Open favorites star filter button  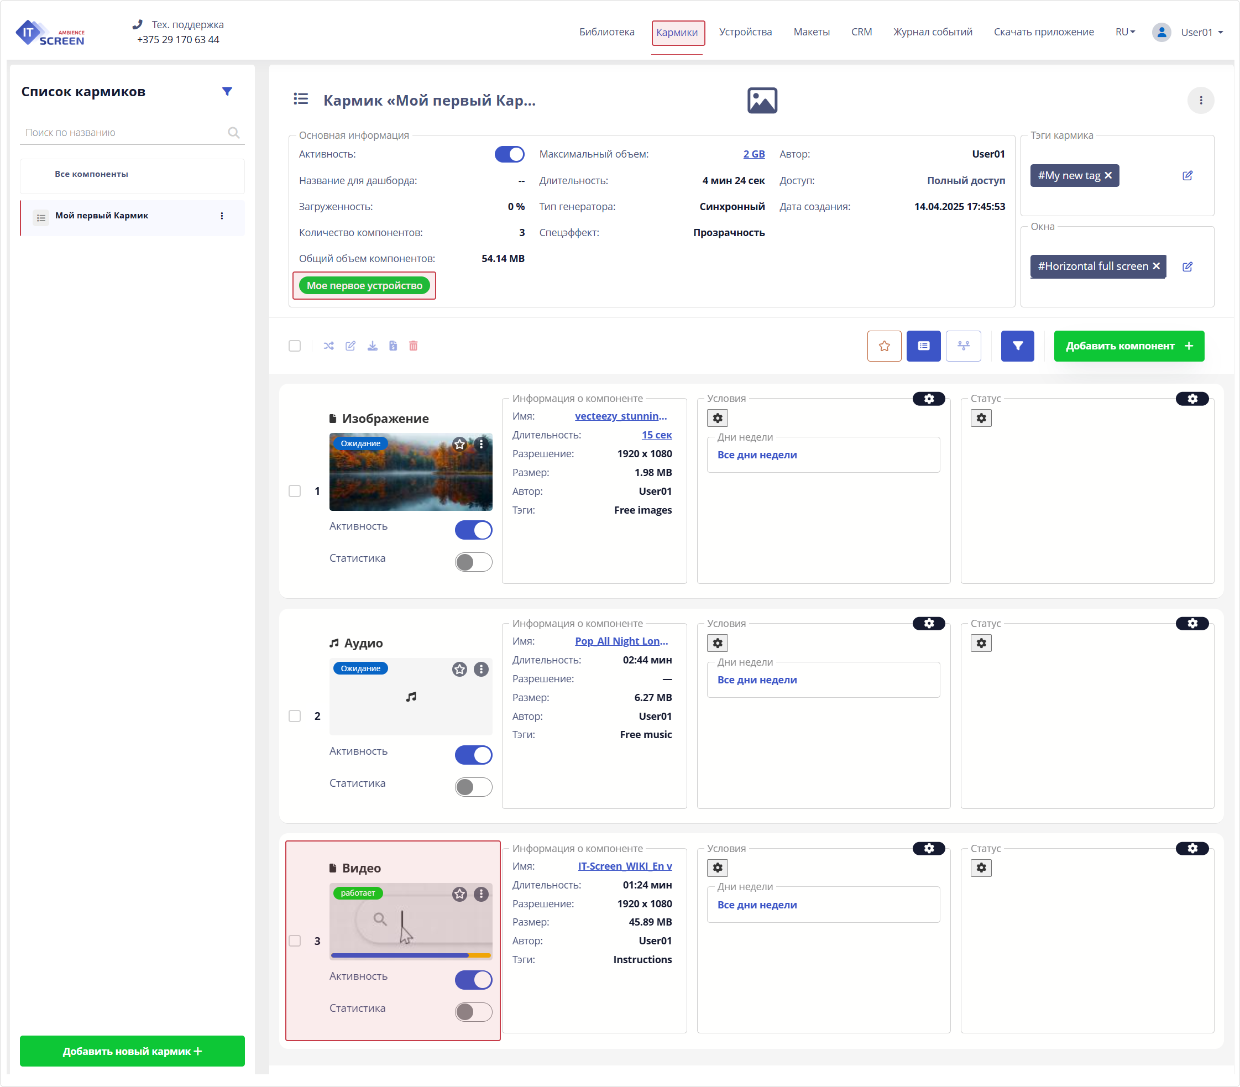click(x=883, y=346)
